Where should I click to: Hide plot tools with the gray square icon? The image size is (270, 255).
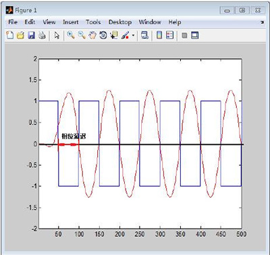point(184,35)
